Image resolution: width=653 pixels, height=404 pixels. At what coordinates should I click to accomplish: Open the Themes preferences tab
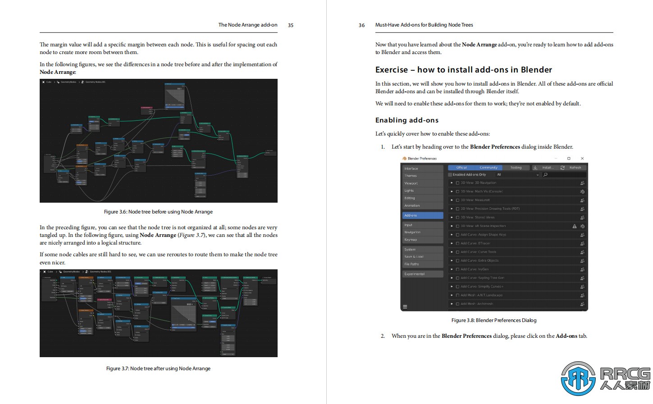(423, 176)
